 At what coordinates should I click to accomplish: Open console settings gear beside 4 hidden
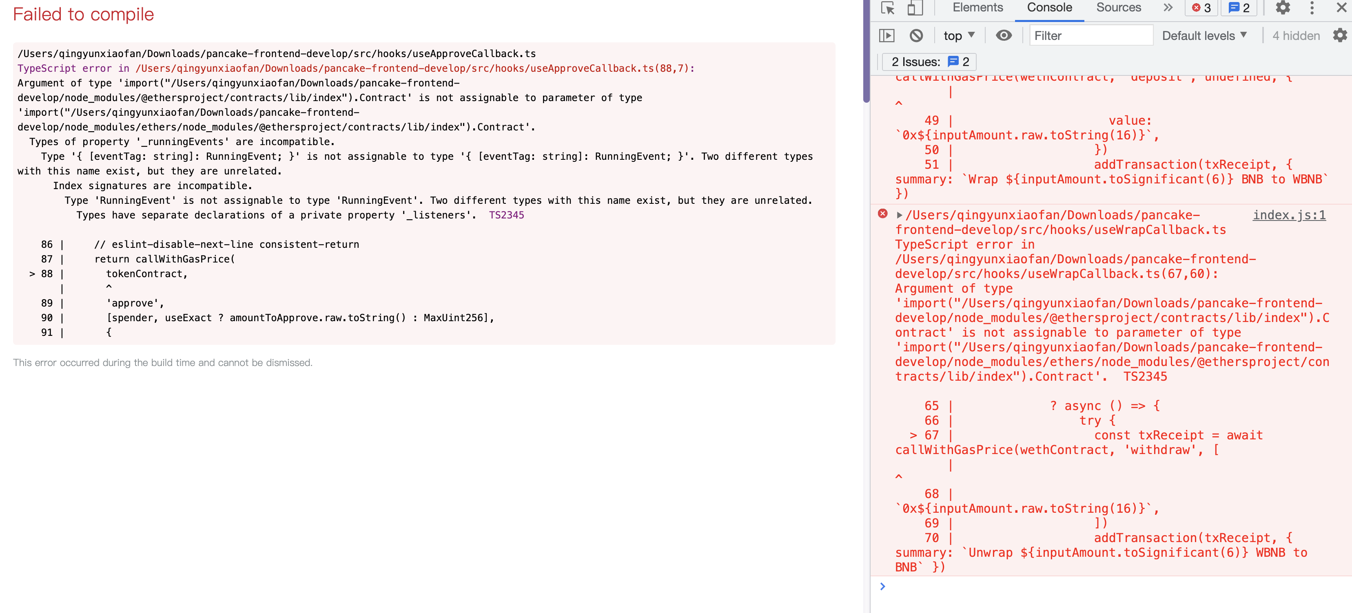(1340, 35)
